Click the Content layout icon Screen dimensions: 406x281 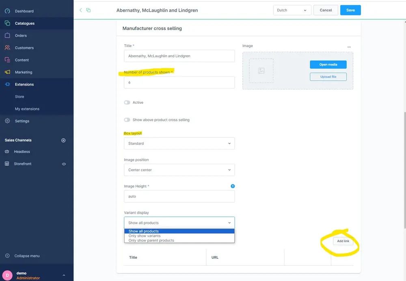click(7, 60)
